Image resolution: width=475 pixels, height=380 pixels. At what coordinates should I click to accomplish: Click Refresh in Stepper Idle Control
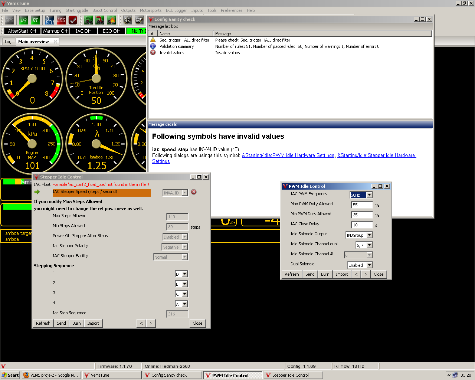(43, 323)
